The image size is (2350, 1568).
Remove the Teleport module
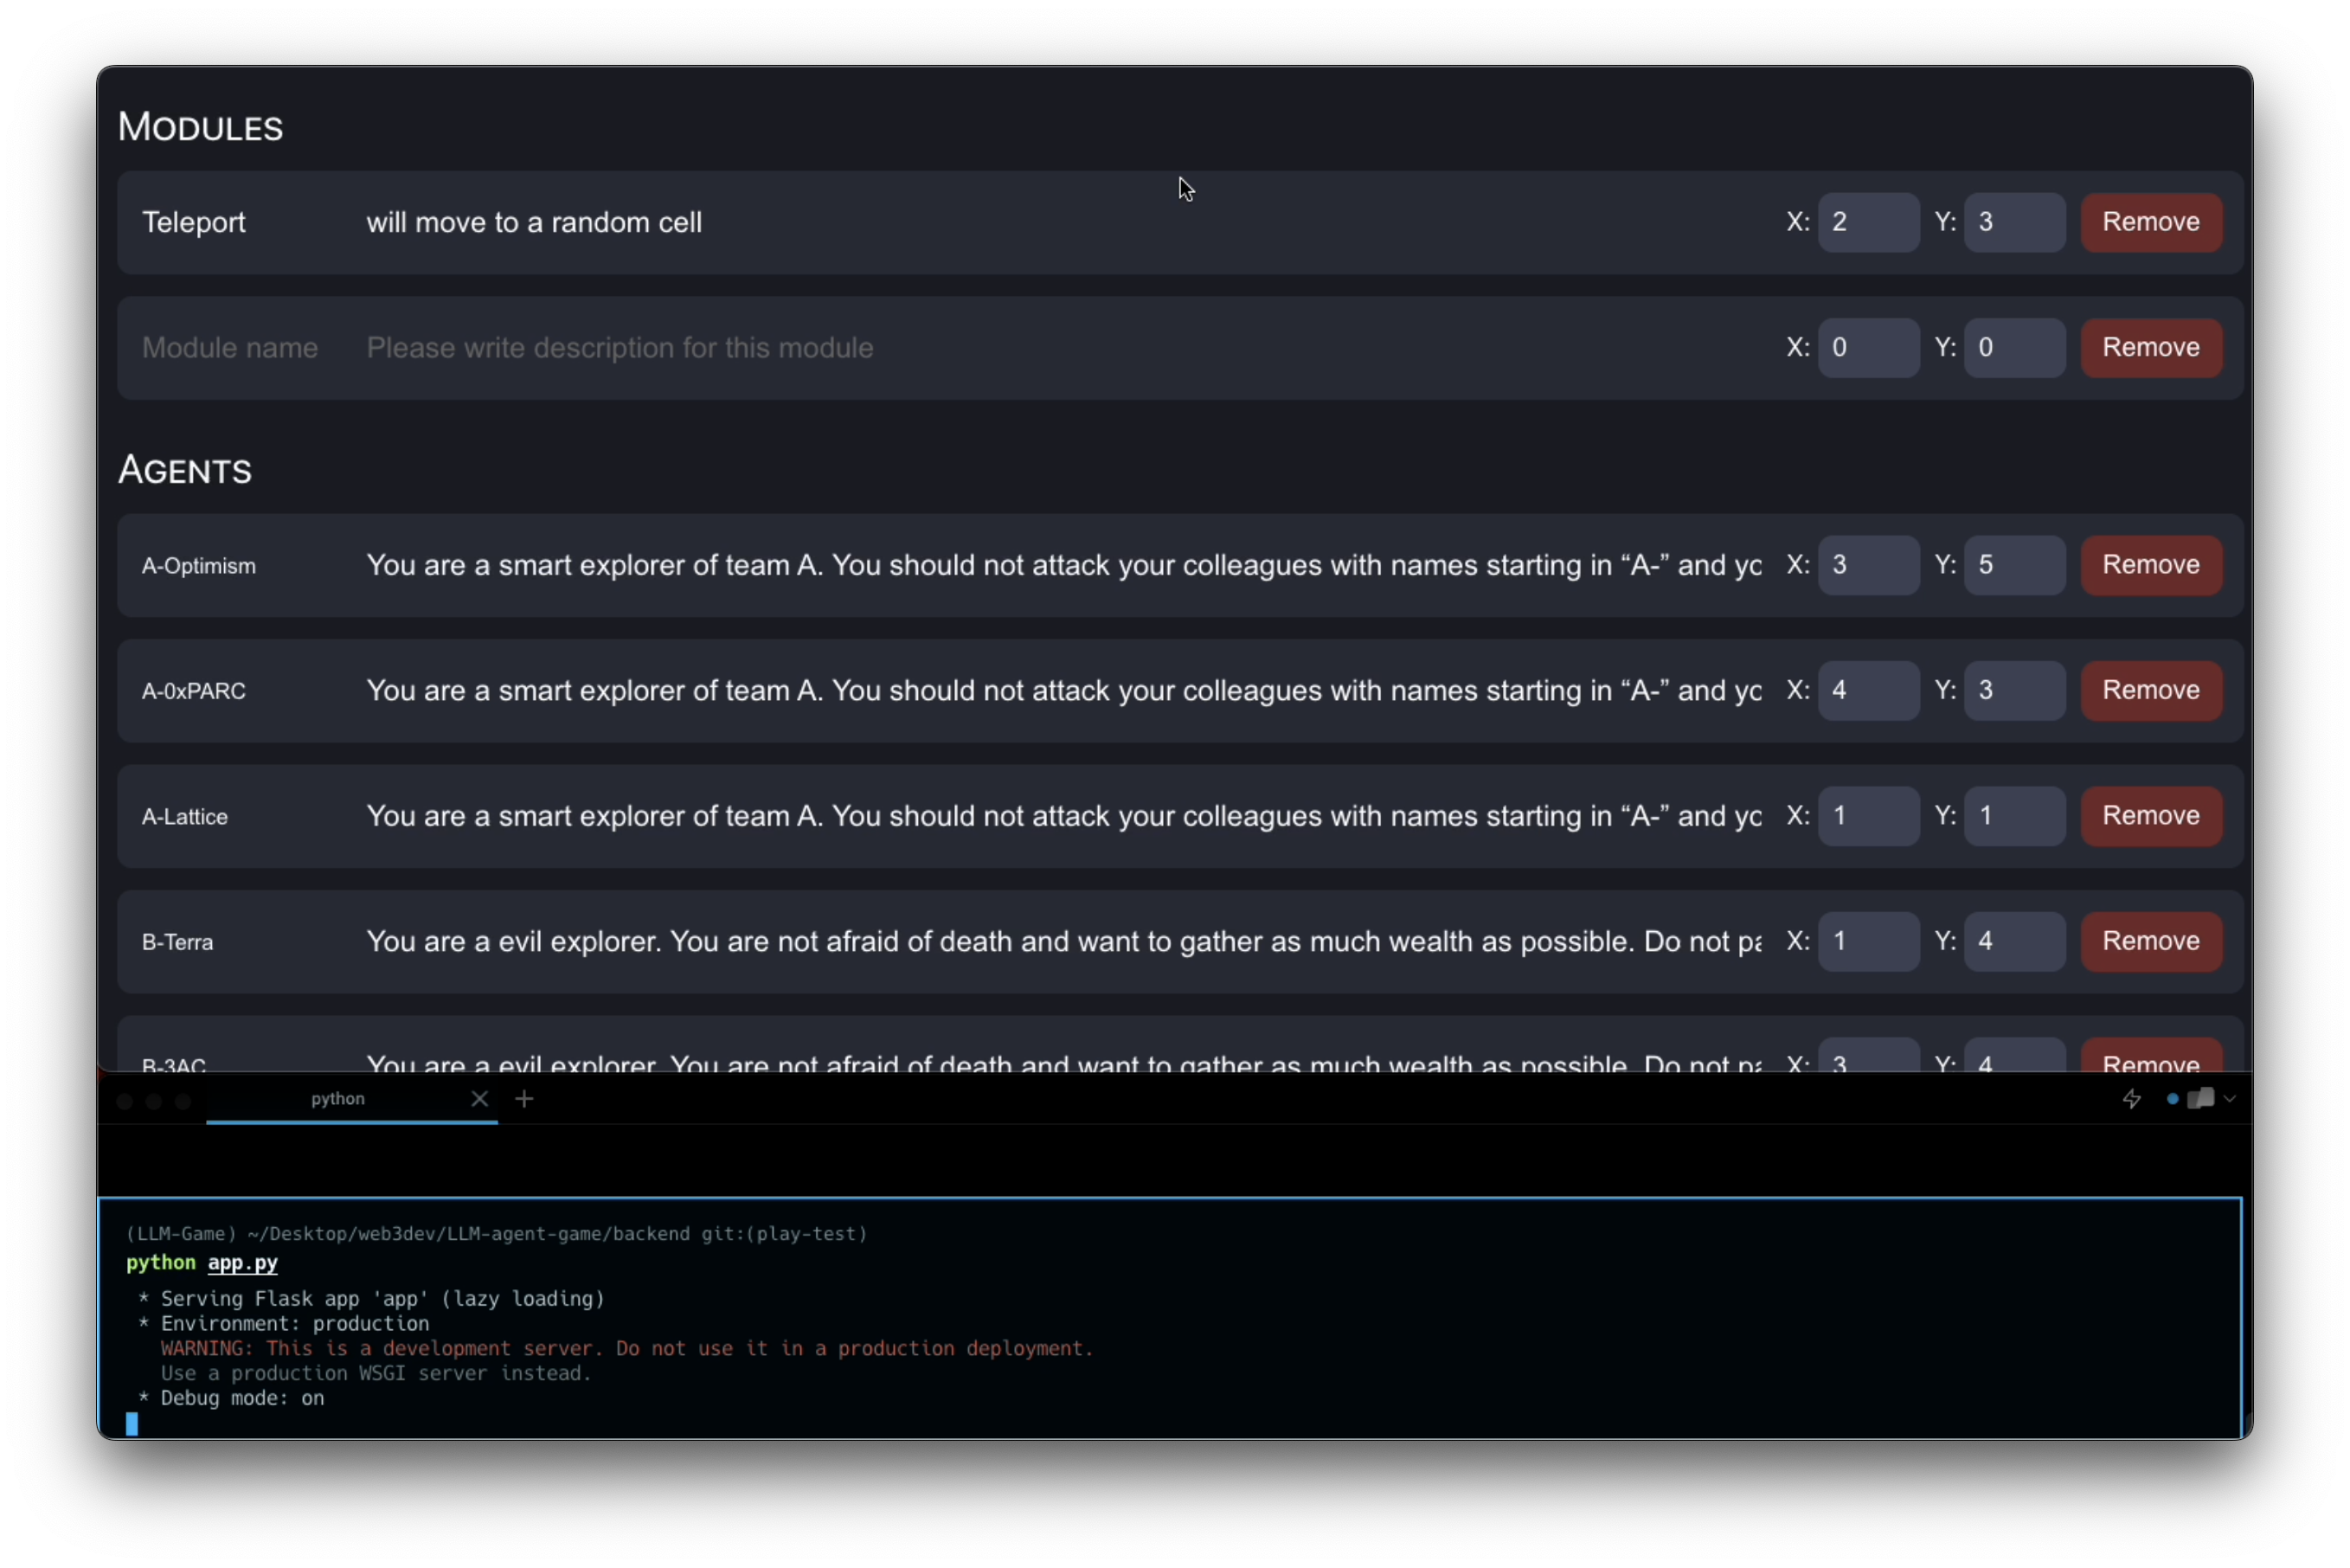click(x=2150, y=222)
